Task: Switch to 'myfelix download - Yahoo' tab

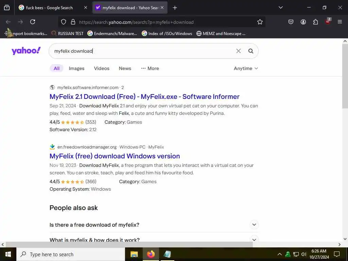Action: [x=130, y=8]
